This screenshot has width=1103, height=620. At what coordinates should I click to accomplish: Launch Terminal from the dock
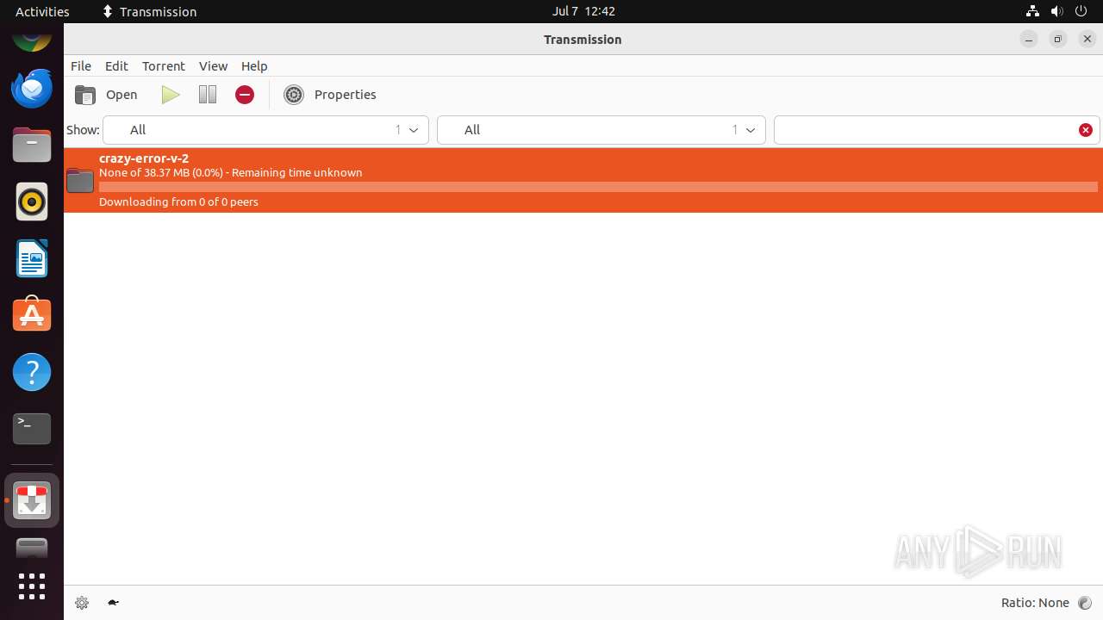pyautogui.click(x=32, y=429)
